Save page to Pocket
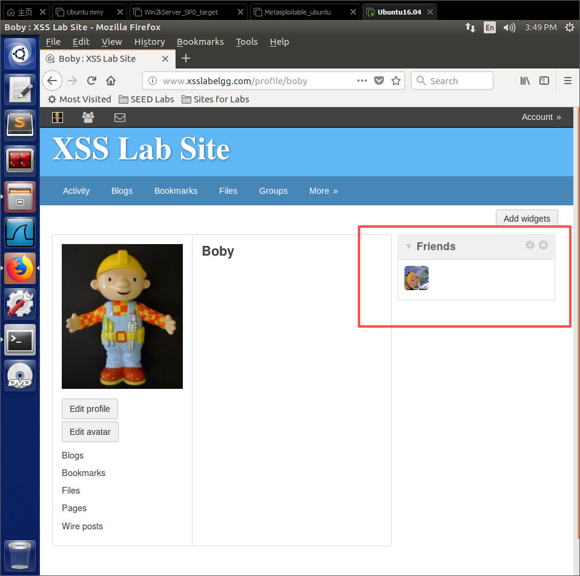This screenshot has height=576, width=580. tap(379, 81)
